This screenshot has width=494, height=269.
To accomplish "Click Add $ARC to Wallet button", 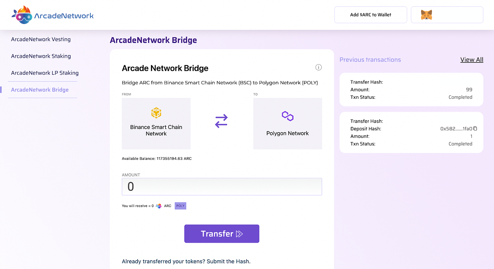I will coord(370,15).
